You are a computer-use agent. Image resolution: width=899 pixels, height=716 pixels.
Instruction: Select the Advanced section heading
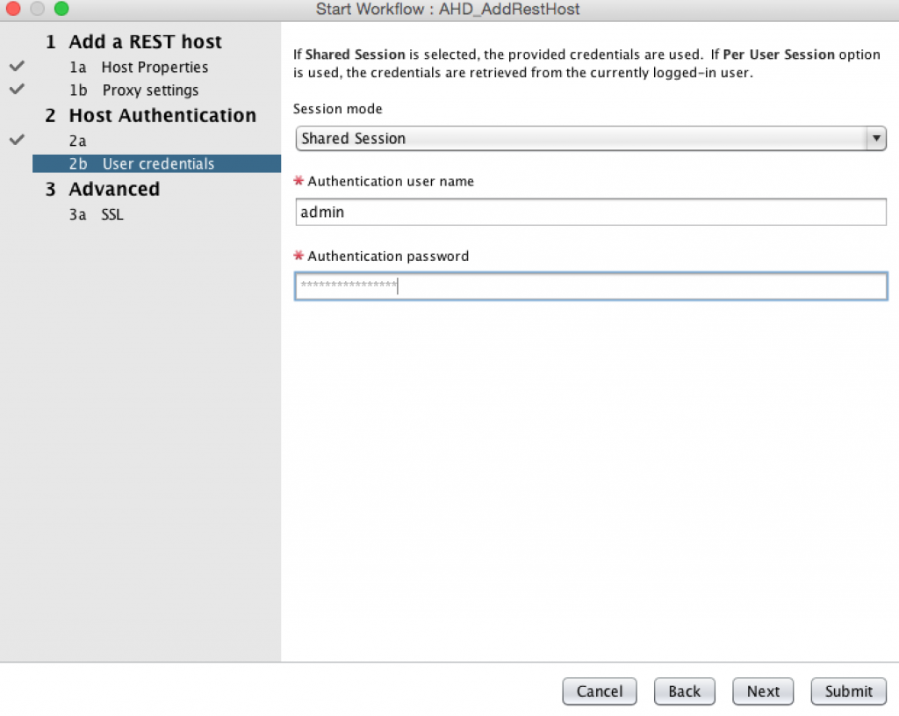click(114, 190)
